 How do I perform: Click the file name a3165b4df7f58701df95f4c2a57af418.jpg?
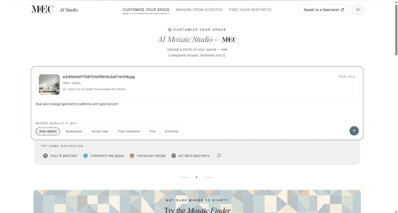click(x=99, y=77)
